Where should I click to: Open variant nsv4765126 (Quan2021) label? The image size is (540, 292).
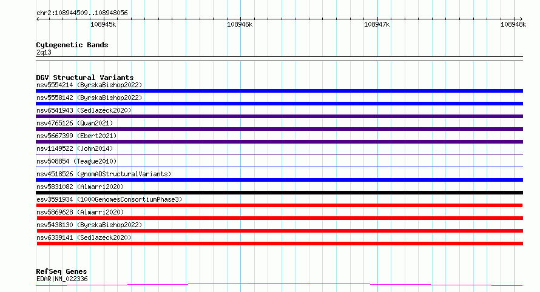75,123
